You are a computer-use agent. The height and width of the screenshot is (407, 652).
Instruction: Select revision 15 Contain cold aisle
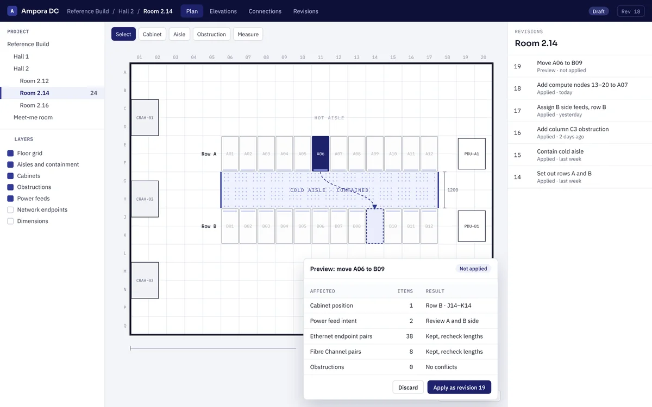point(580,155)
